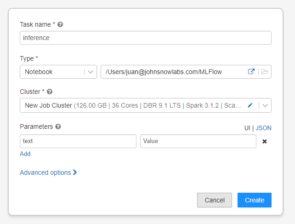Viewport: 295px width, 224px height.
Task: Browse notebooks with the folder icon
Action: pos(265,72)
